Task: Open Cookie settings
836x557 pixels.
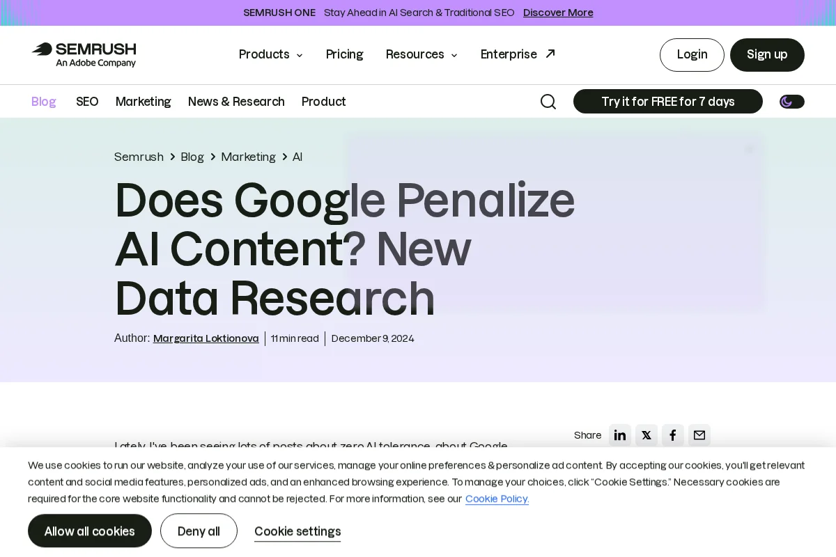Action: click(297, 531)
